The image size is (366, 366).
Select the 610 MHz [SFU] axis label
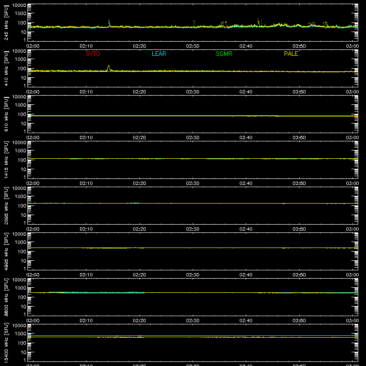pos(6,114)
